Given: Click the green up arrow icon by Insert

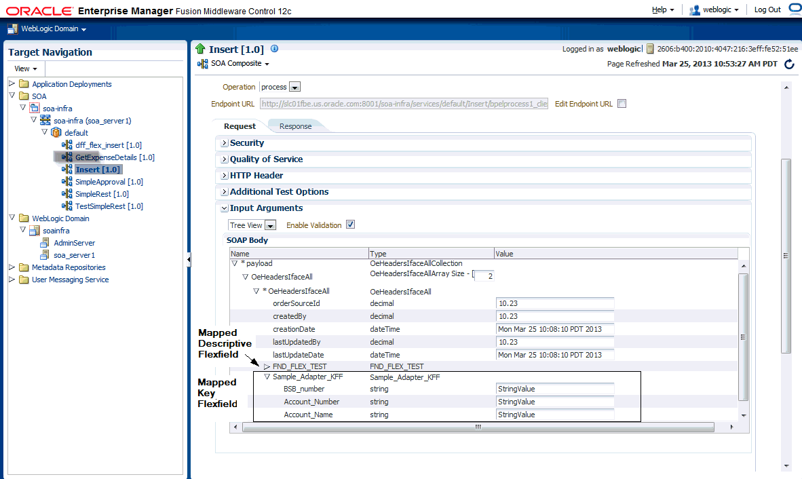Looking at the screenshot, I should pyautogui.click(x=200, y=49).
